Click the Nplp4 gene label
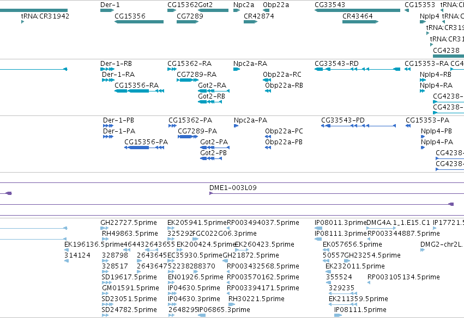This screenshot has height=318, width=464. point(430,16)
